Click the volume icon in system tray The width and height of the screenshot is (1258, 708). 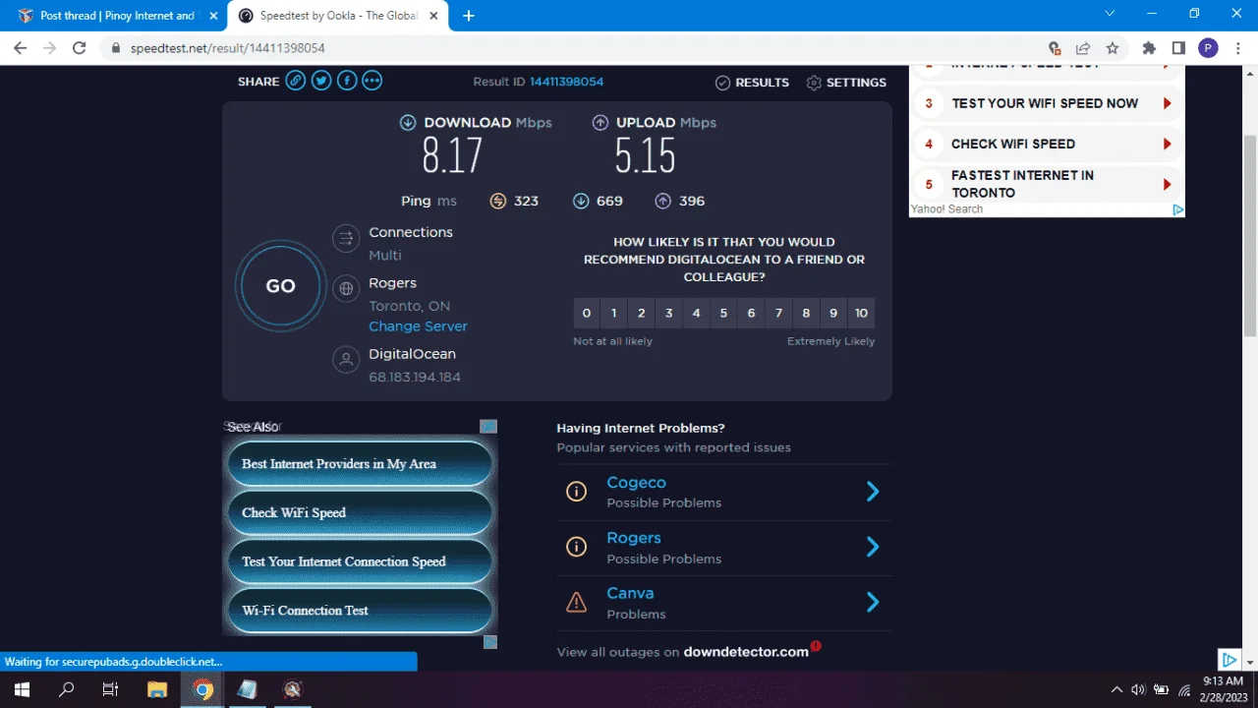click(x=1138, y=689)
